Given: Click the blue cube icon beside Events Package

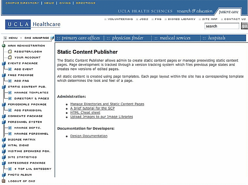Looking at the screenshot, I should pos(4,63).
